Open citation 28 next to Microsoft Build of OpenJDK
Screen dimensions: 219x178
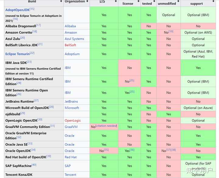[x=51, y=107]
